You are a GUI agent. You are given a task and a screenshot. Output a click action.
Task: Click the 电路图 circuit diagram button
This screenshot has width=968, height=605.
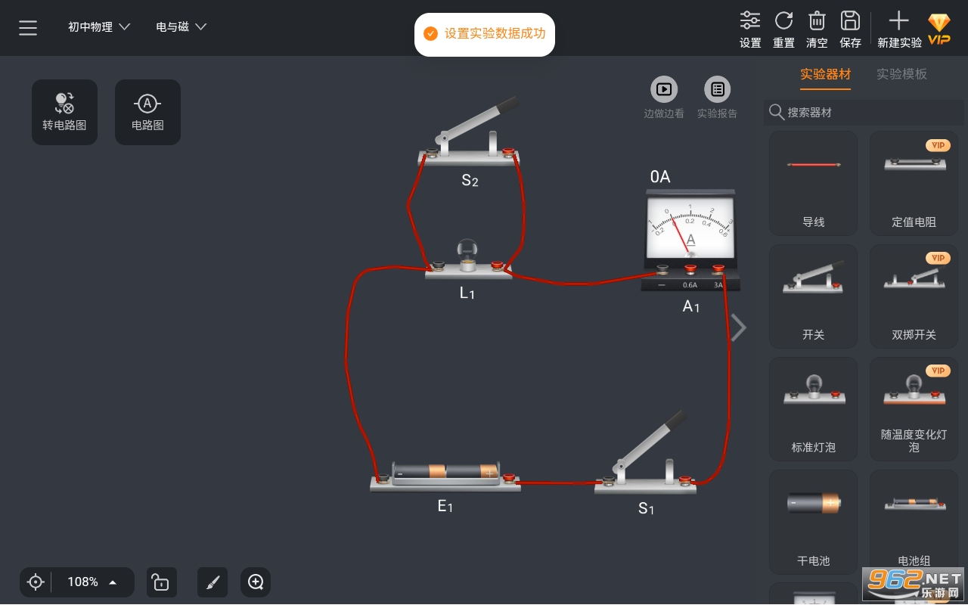pyautogui.click(x=147, y=112)
